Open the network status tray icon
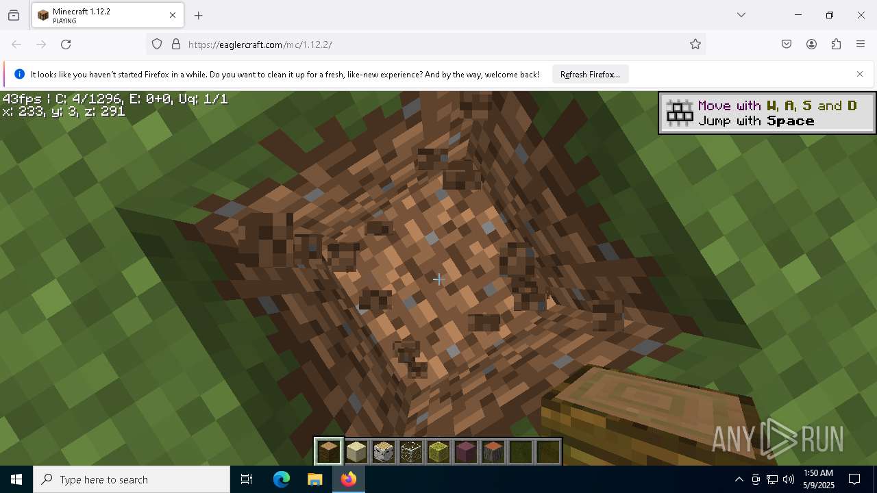 coord(772,479)
